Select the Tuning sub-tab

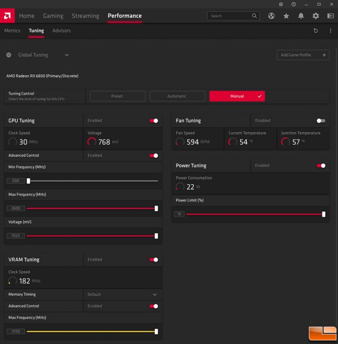pos(36,31)
